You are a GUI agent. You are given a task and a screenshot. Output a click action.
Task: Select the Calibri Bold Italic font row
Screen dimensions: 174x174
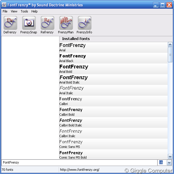pos(113,123)
